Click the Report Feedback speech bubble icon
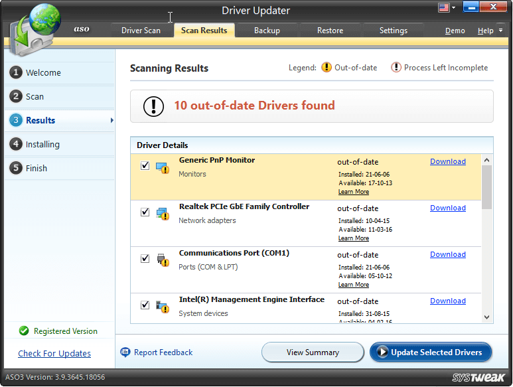Viewport: 513px width, 387px height. coord(125,352)
